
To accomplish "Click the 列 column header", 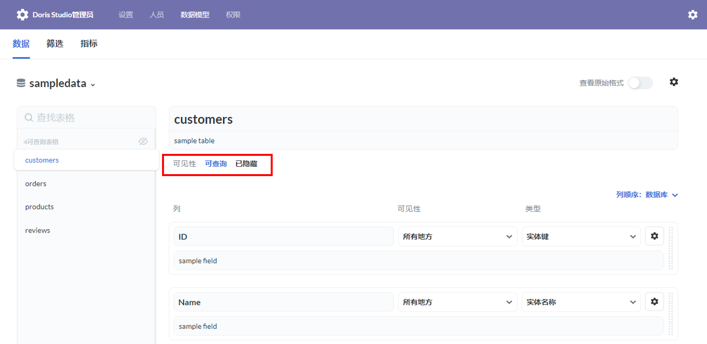I will [177, 209].
